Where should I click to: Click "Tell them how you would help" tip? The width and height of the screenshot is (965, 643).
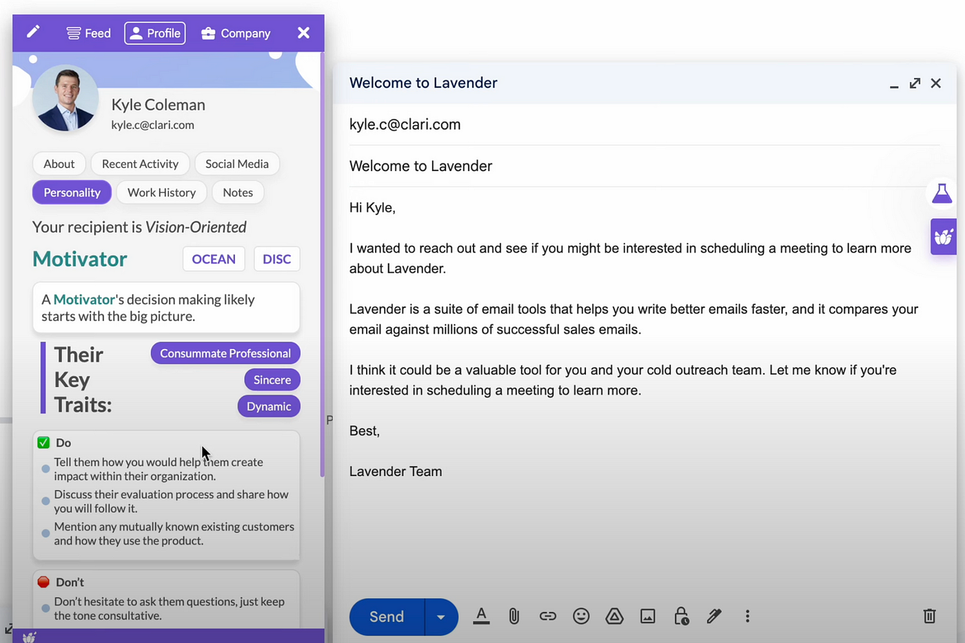pyautogui.click(x=159, y=469)
